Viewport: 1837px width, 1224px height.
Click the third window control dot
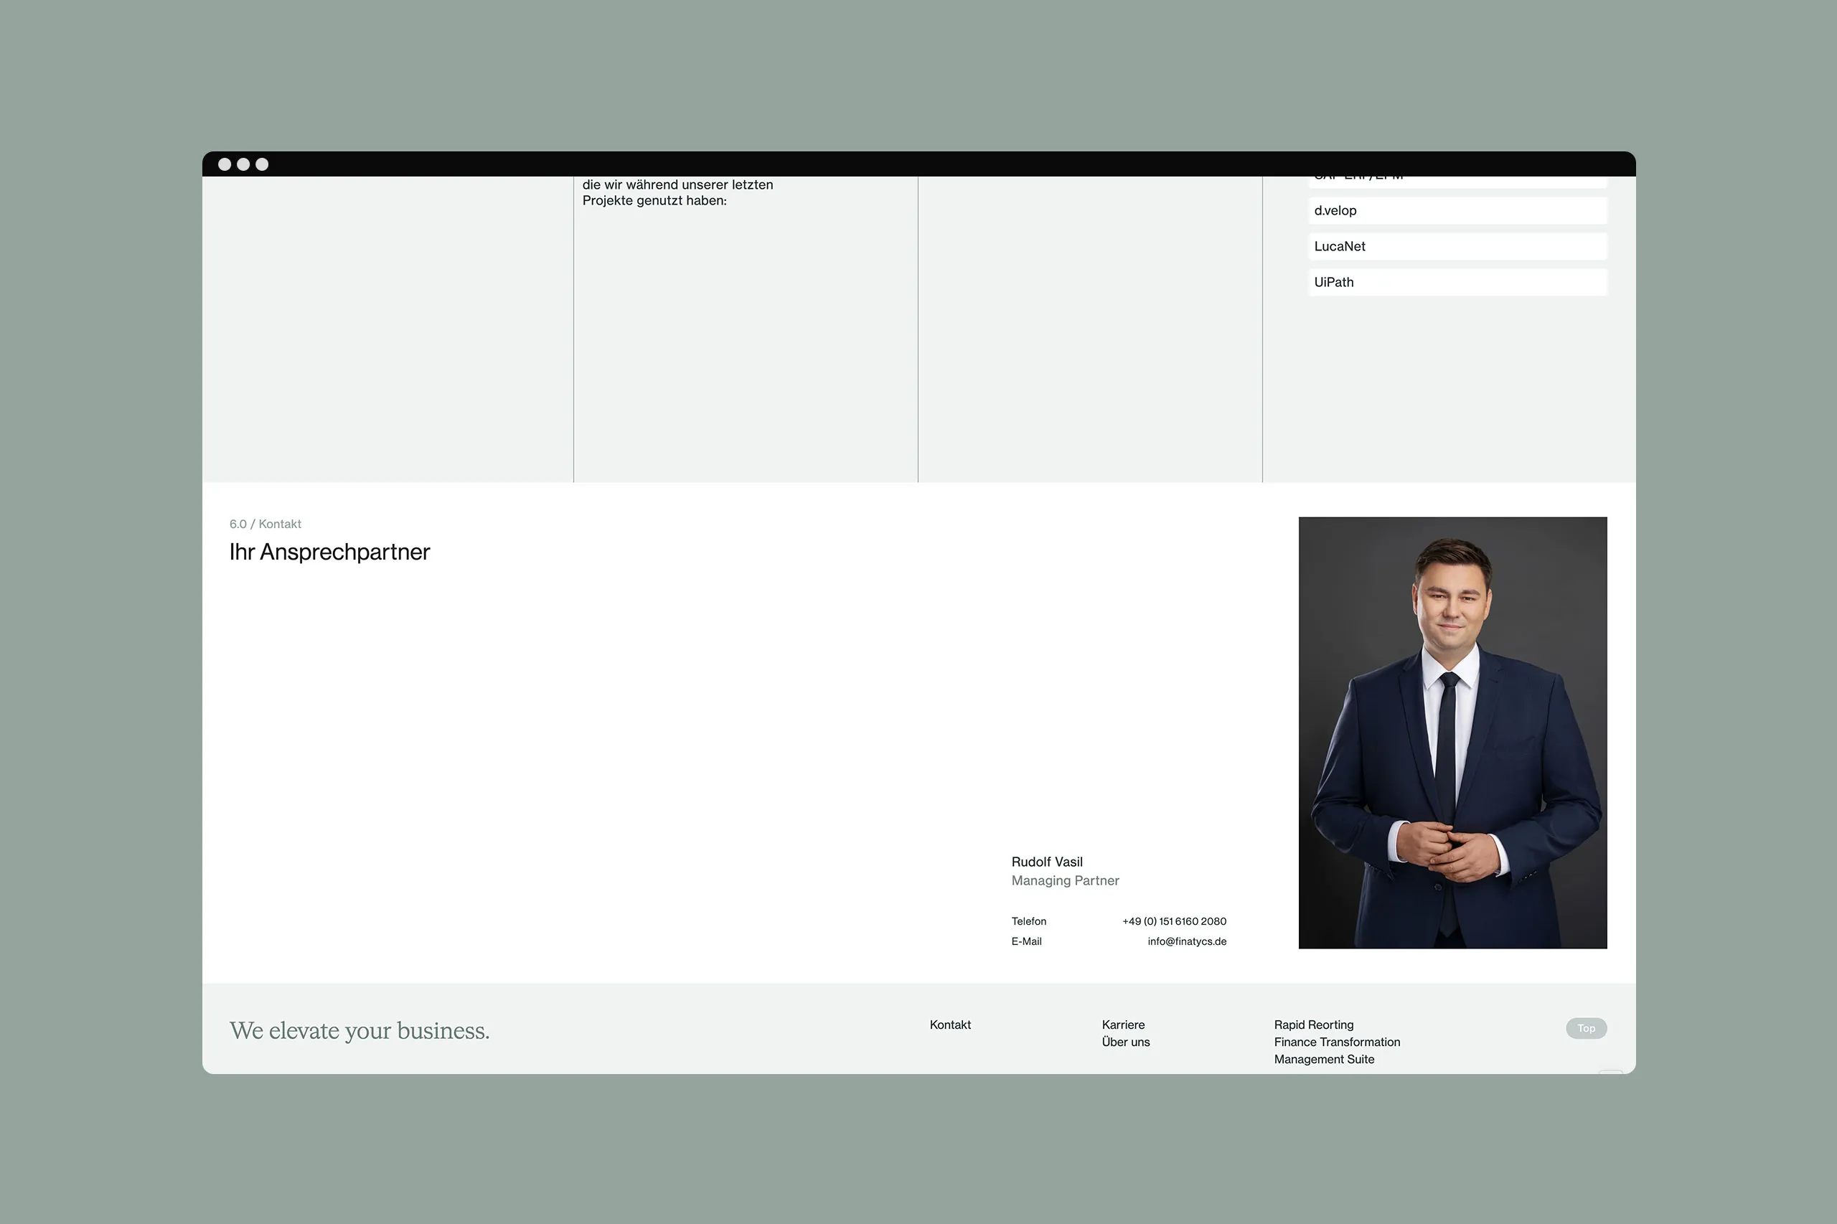[x=263, y=164]
